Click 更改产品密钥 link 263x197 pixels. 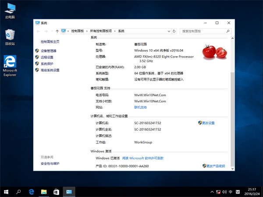coord(216,166)
